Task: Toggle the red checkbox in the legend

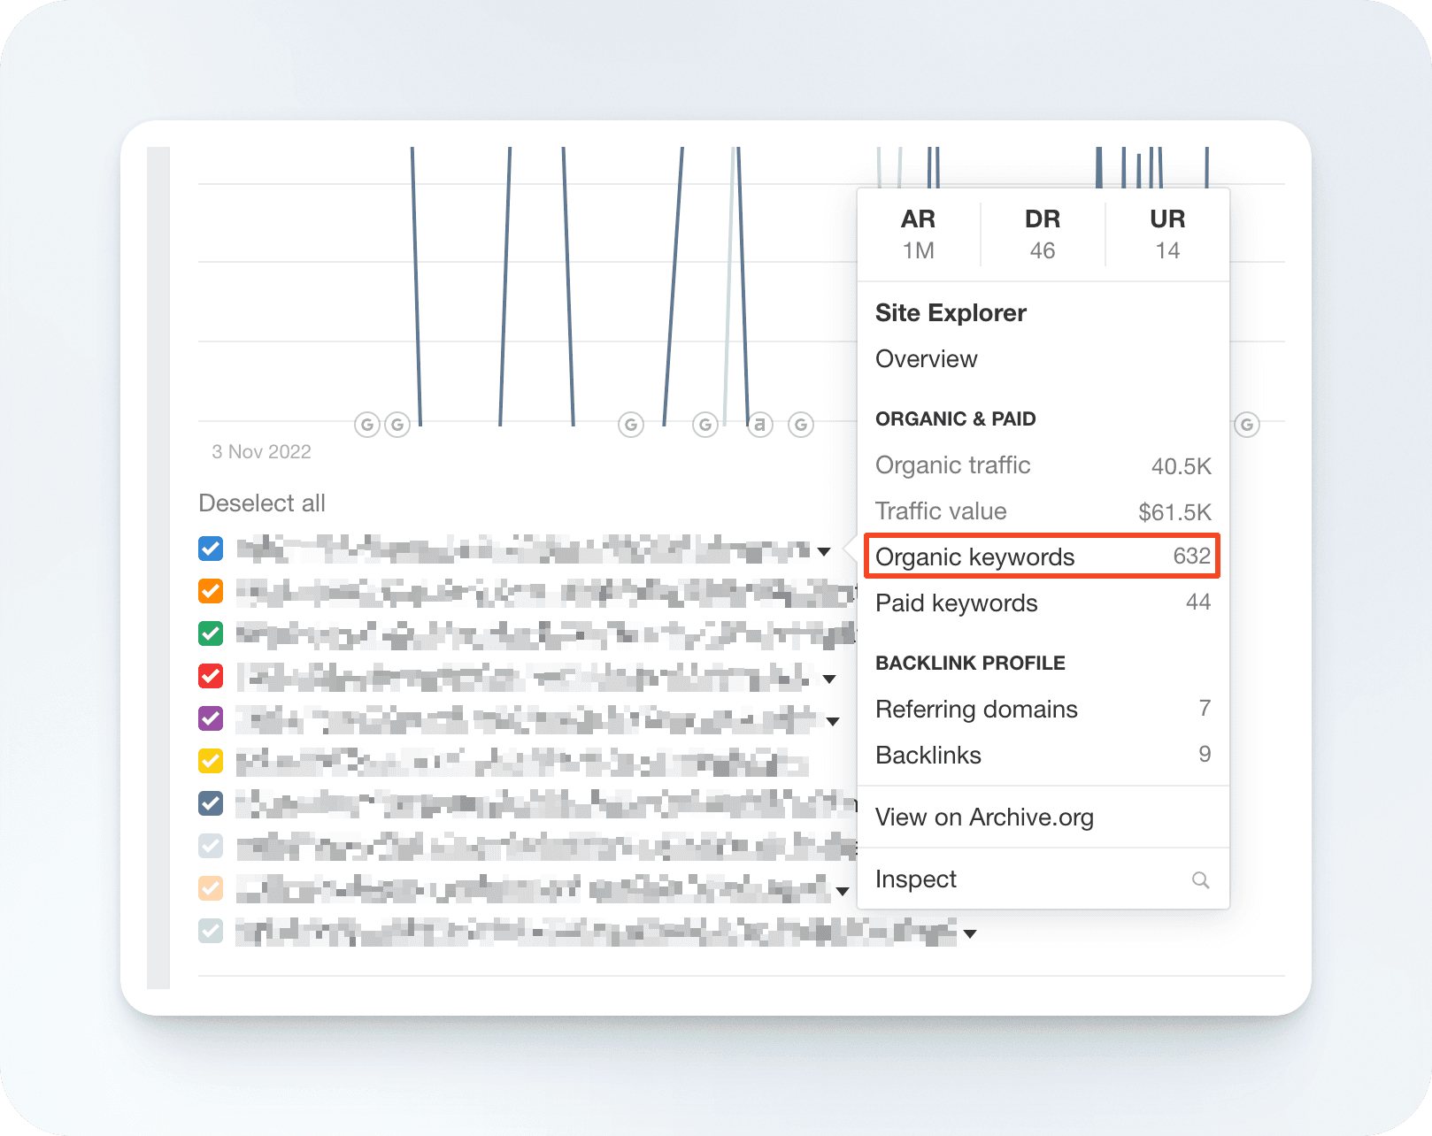Action: tap(211, 676)
